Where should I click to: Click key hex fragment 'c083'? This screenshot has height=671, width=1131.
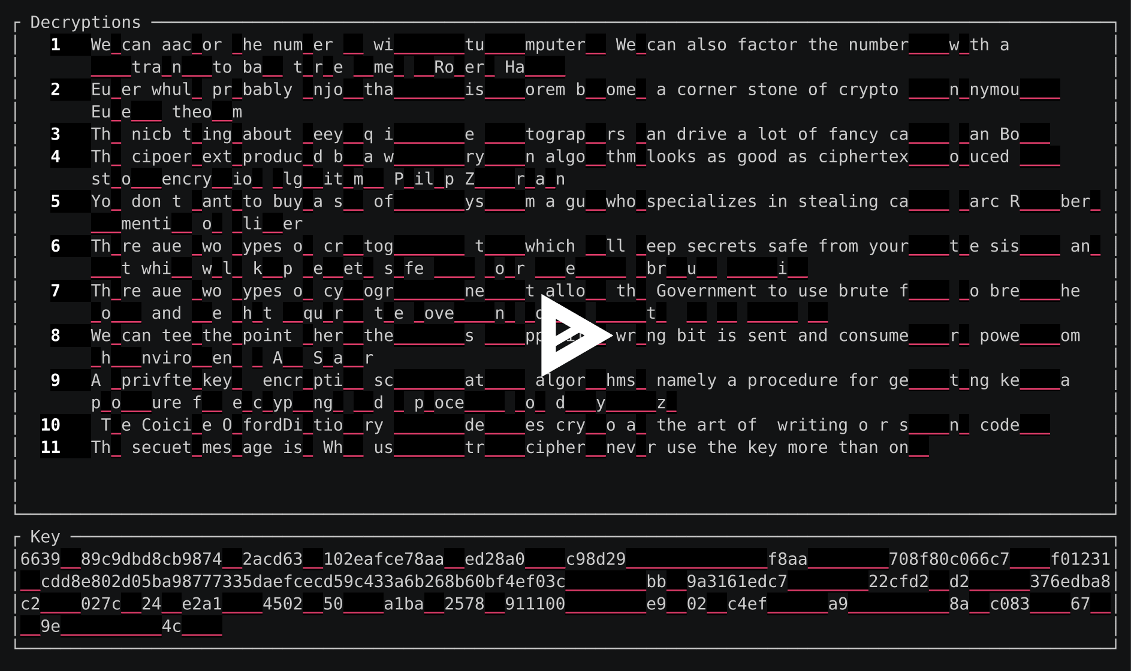click(1010, 604)
